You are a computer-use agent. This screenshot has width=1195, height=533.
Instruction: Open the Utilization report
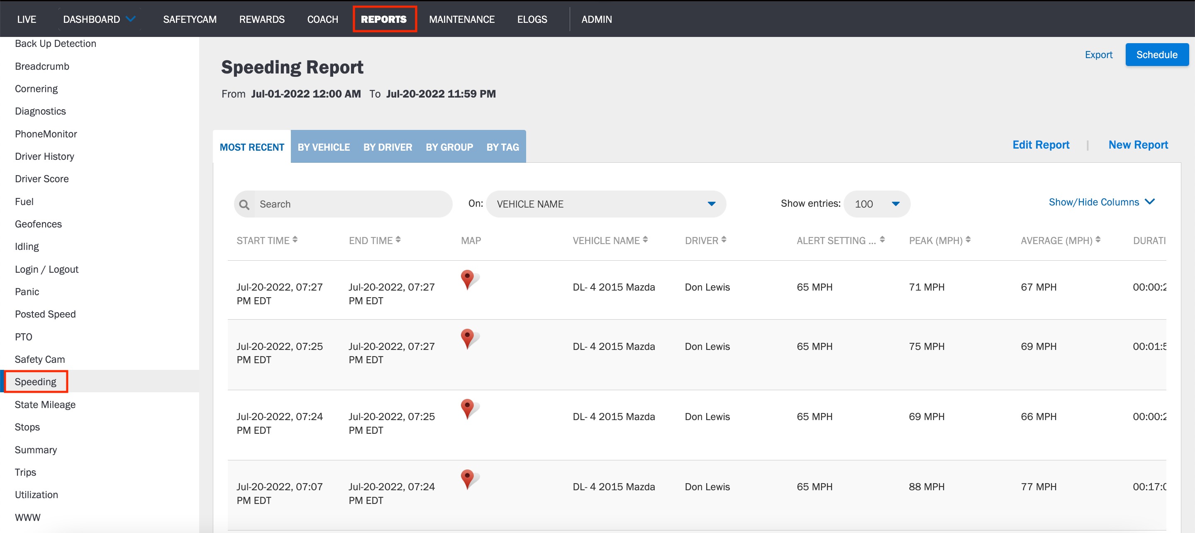(36, 495)
